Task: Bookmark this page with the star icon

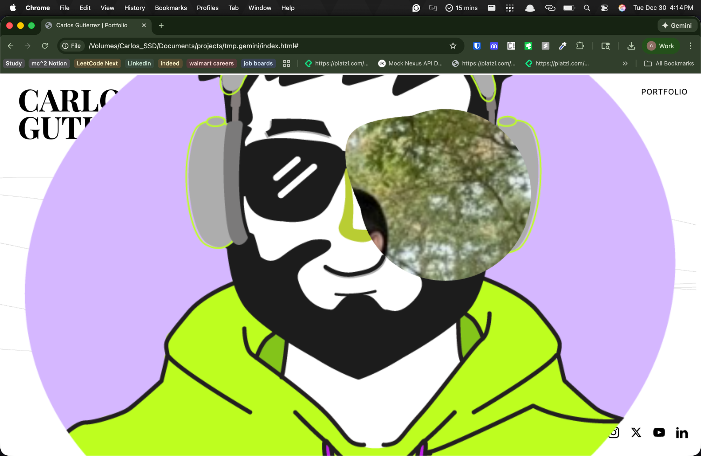Action: (x=453, y=46)
